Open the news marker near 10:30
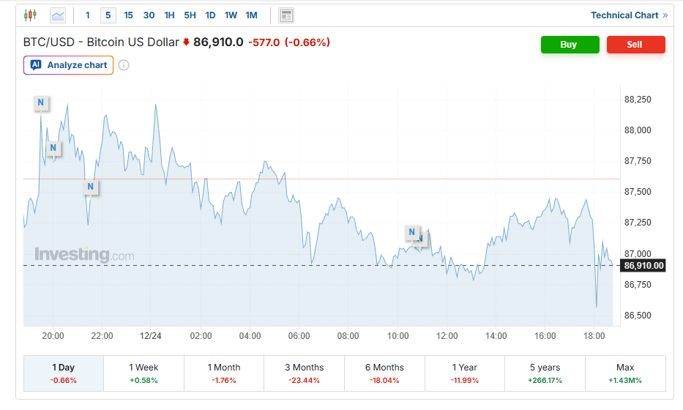 (x=412, y=233)
